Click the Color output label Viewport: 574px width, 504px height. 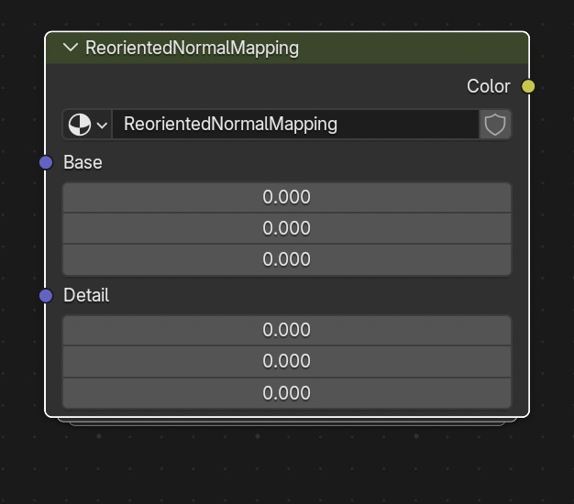489,86
